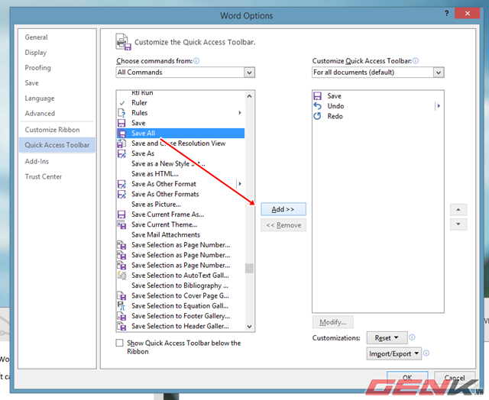Expand the For all documents dropdown

(438, 73)
